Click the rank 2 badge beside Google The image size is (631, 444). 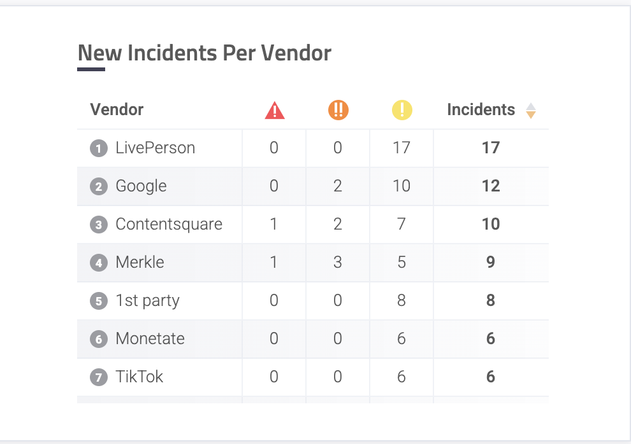pyautogui.click(x=98, y=187)
